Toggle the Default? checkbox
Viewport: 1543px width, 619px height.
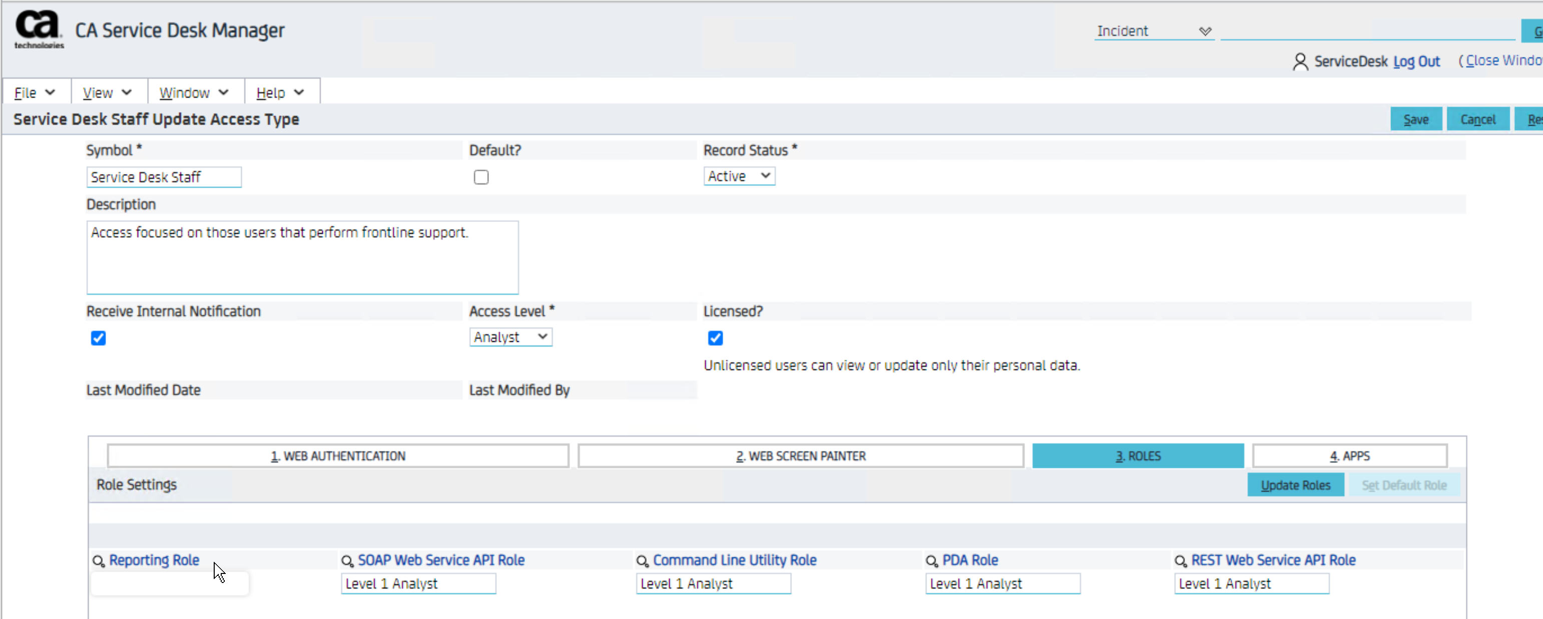click(x=481, y=177)
